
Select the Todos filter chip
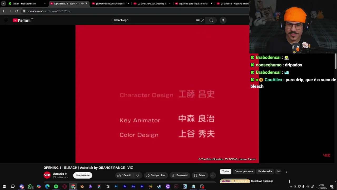[226, 172]
